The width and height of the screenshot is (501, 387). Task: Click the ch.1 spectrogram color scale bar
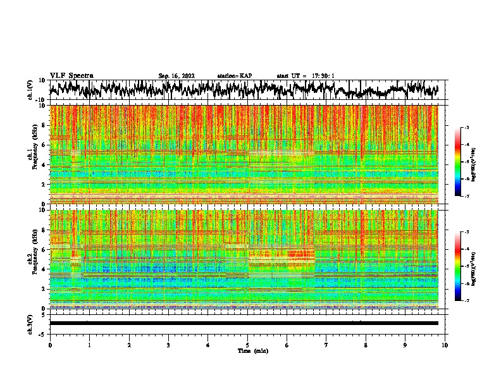coord(457,161)
